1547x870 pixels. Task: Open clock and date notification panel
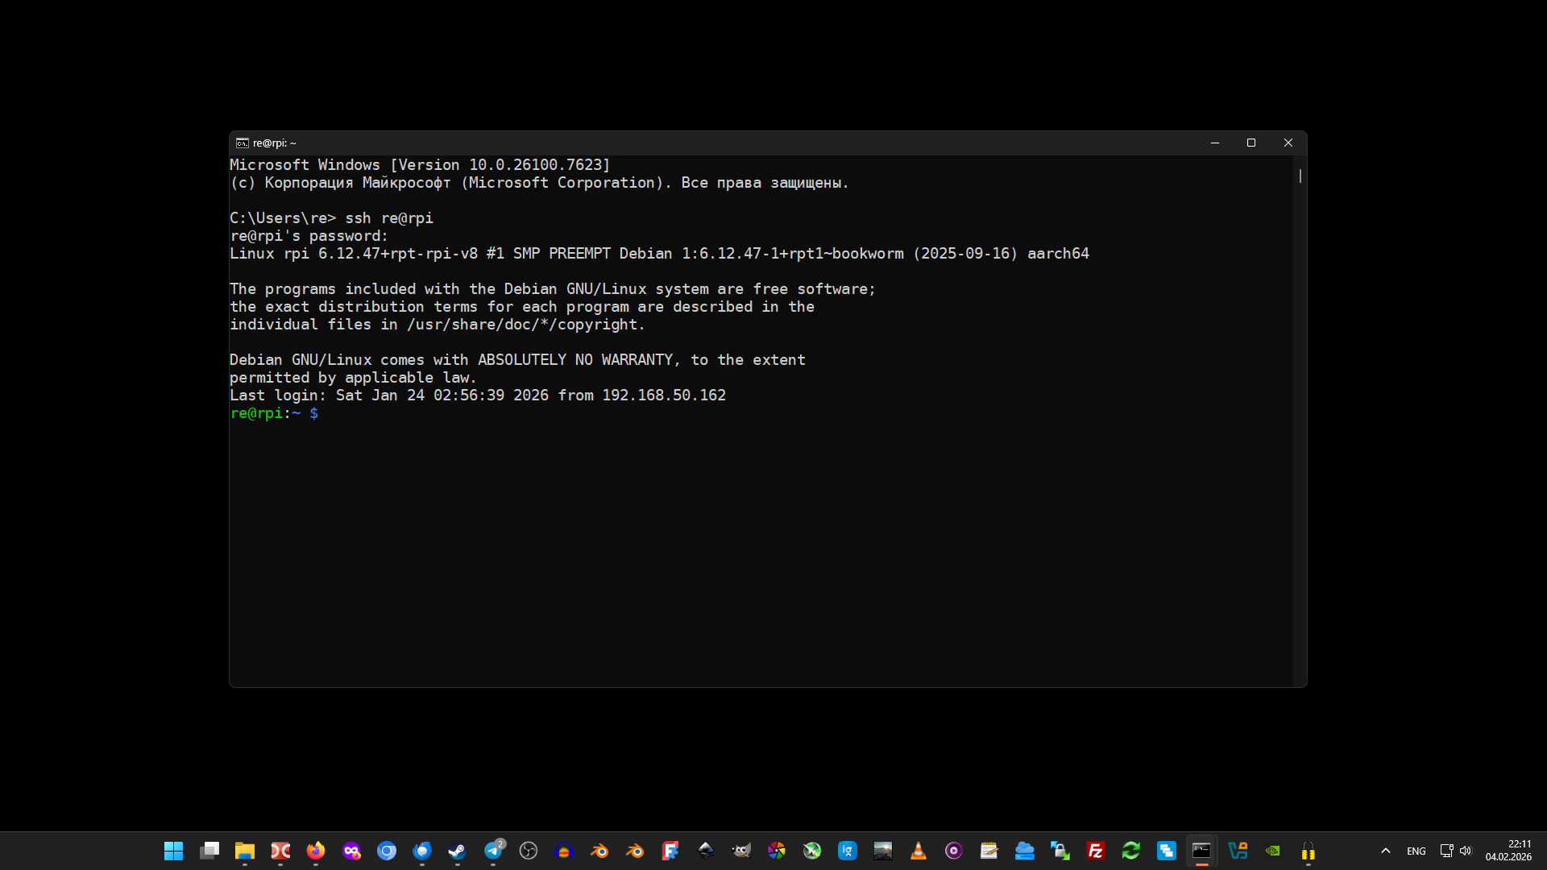[x=1508, y=851]
